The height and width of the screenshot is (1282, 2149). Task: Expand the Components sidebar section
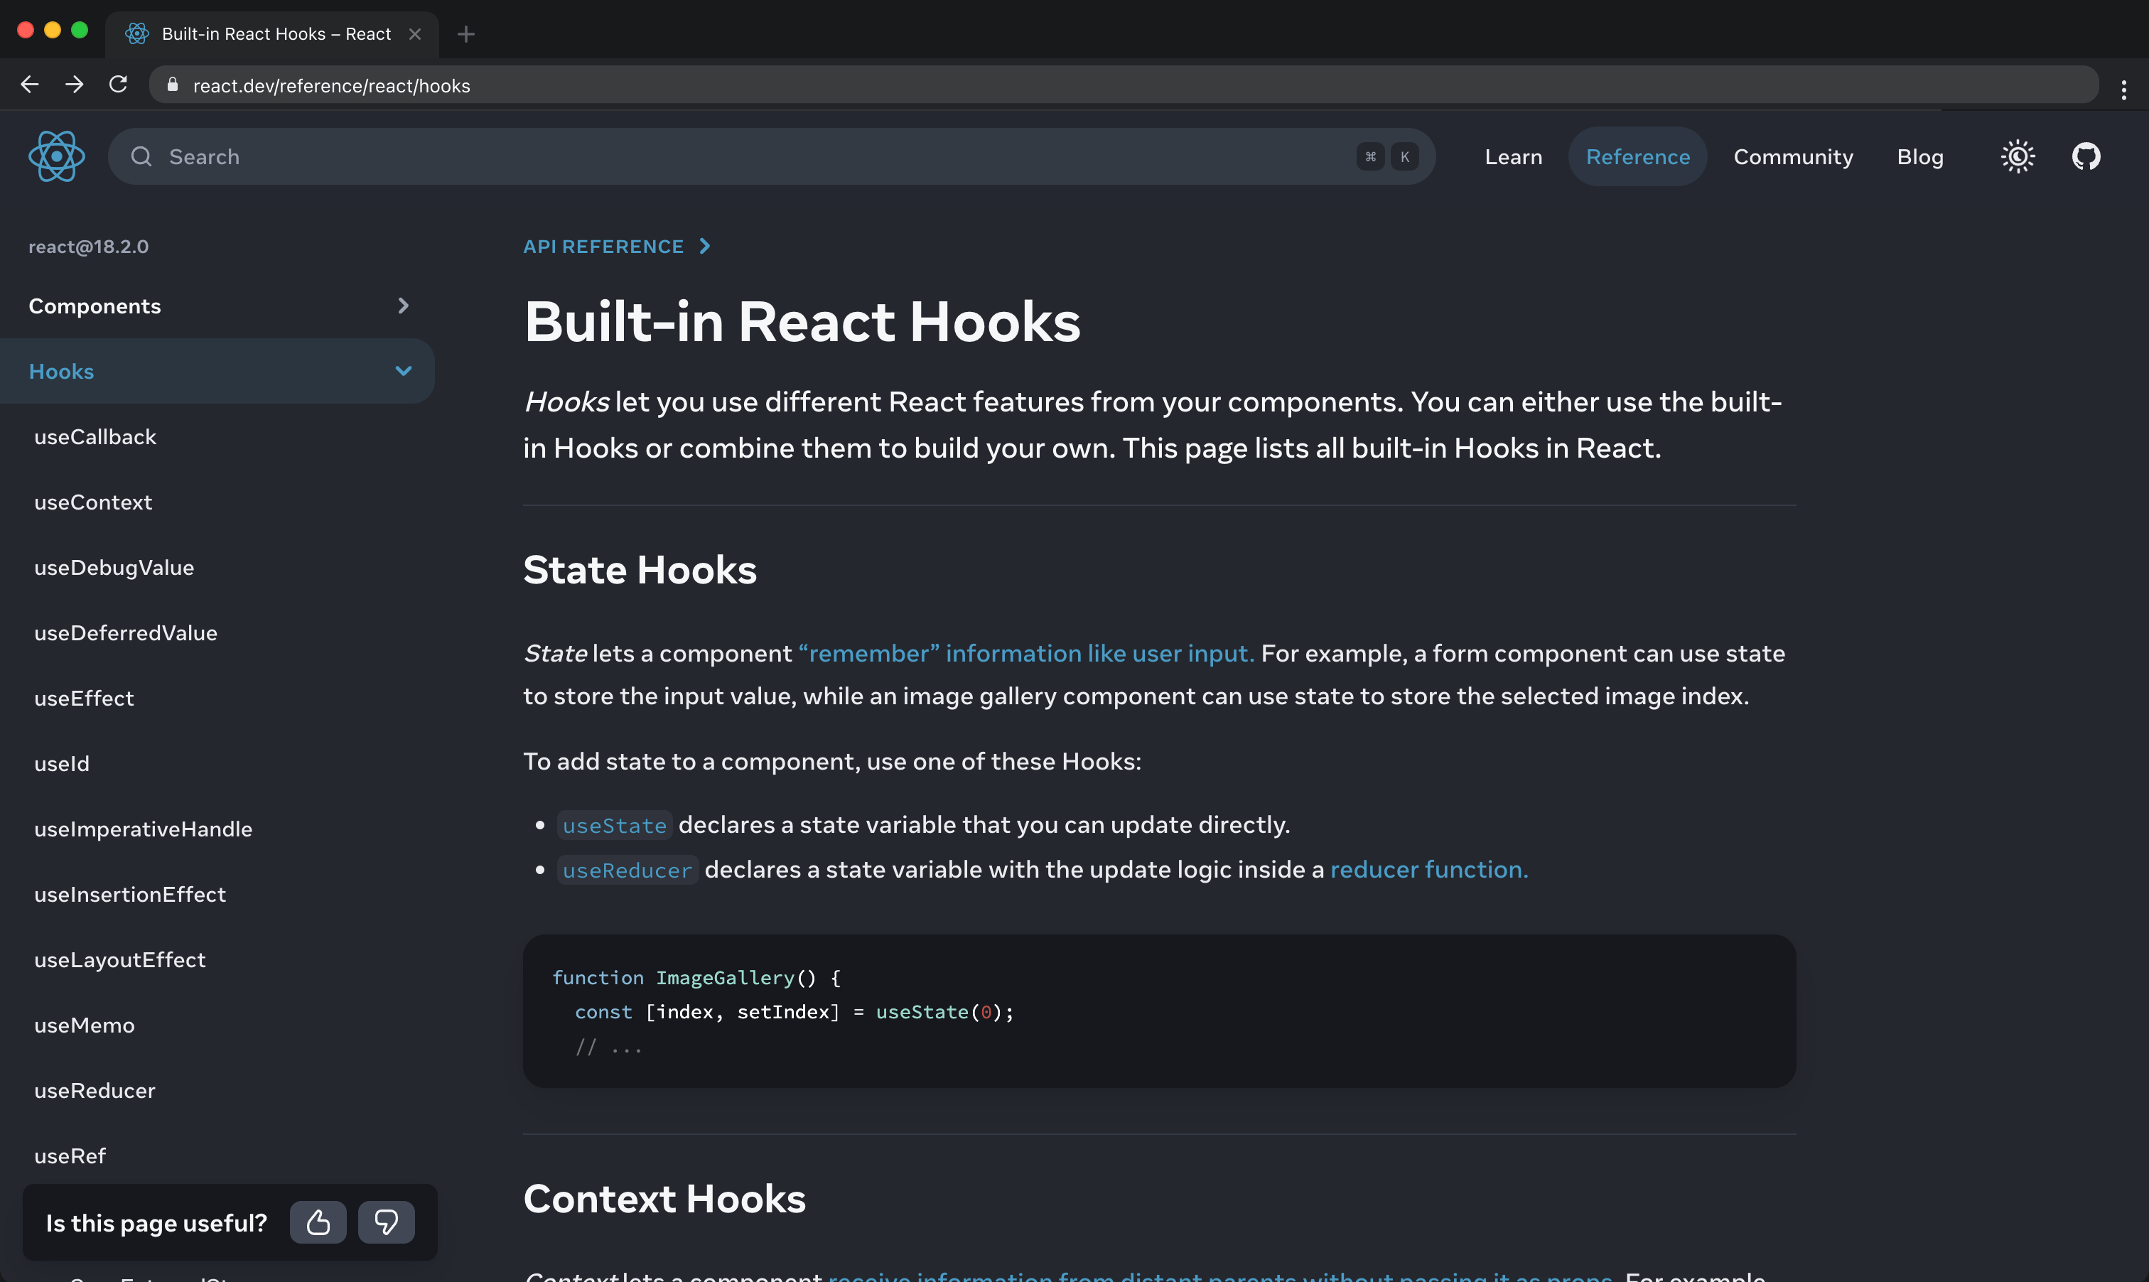217,306
